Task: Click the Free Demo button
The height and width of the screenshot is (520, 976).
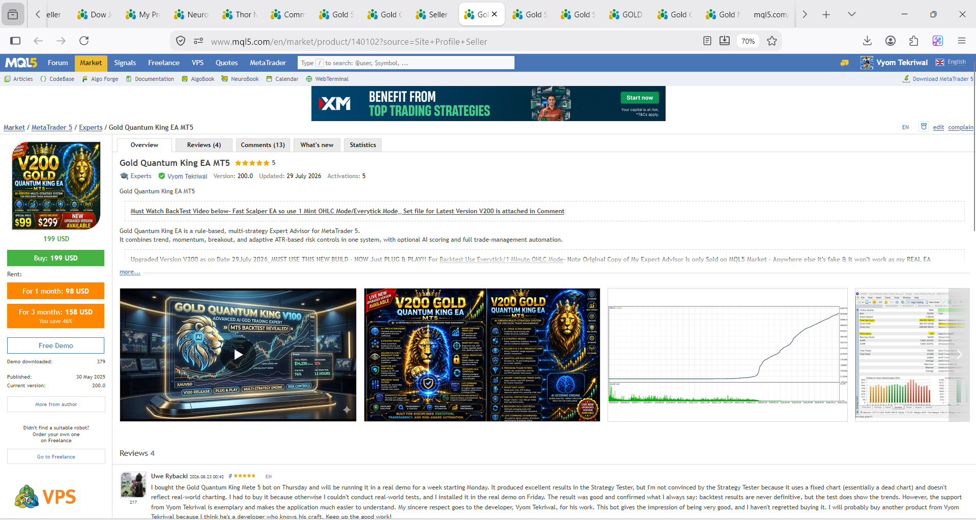Action: click(55, 345)
